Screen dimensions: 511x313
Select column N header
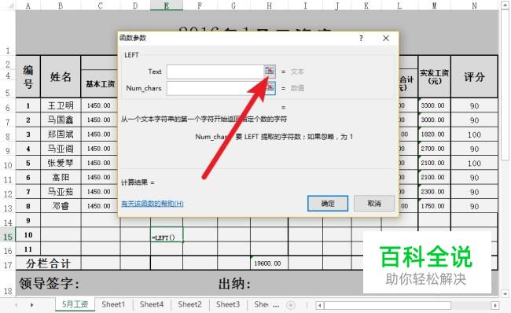pyautogui.click(x=474, y=6)
